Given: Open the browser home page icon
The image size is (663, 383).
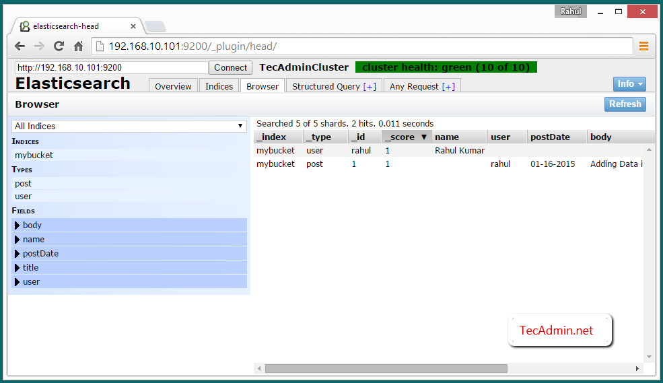Looking at the screenshot, I should click(79, 46).
